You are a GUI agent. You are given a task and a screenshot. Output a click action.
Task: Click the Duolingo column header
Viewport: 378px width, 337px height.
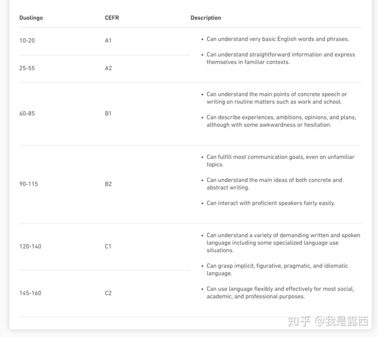[31, 18]
